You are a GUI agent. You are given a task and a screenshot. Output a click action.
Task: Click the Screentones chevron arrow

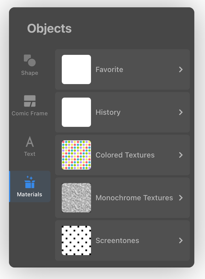pos(181,240)
